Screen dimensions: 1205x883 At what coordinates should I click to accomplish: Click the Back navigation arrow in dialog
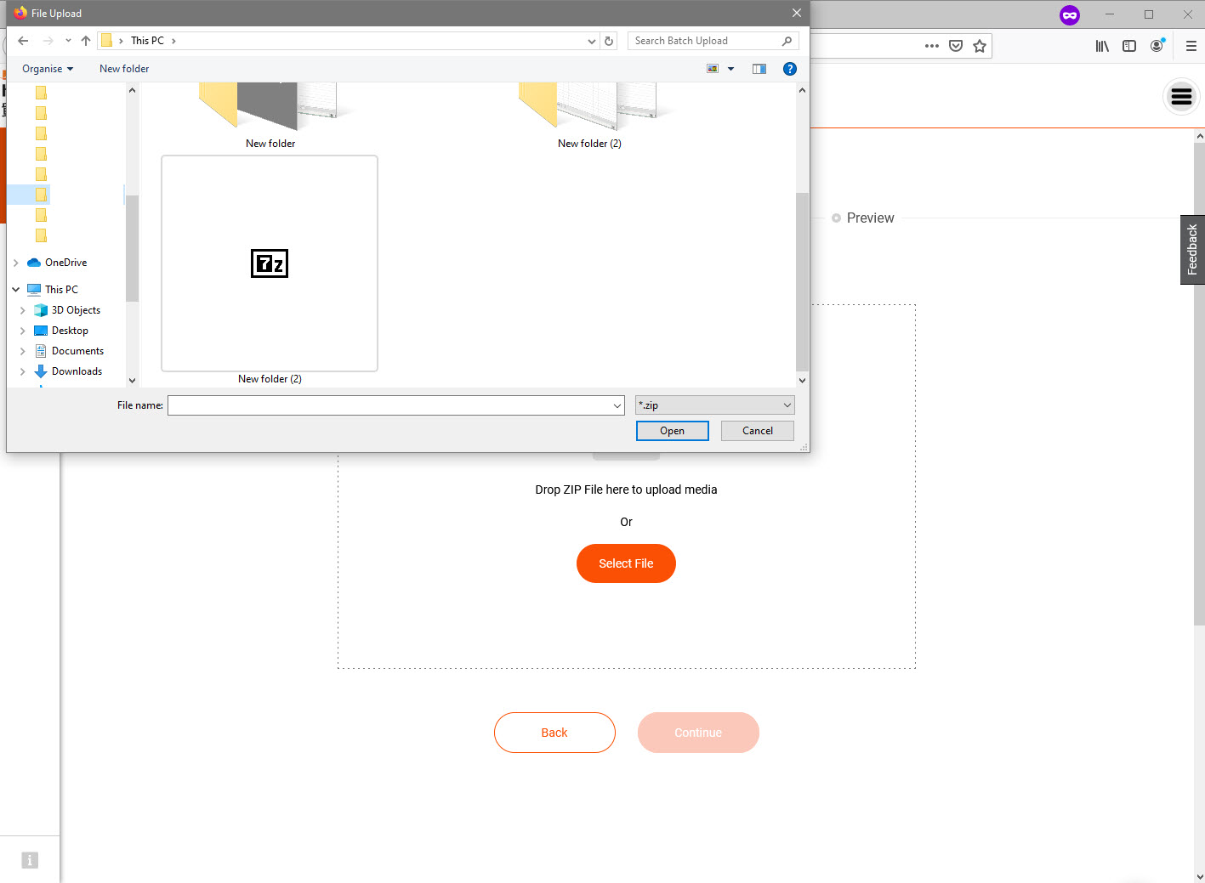click(x=23, y=41)
